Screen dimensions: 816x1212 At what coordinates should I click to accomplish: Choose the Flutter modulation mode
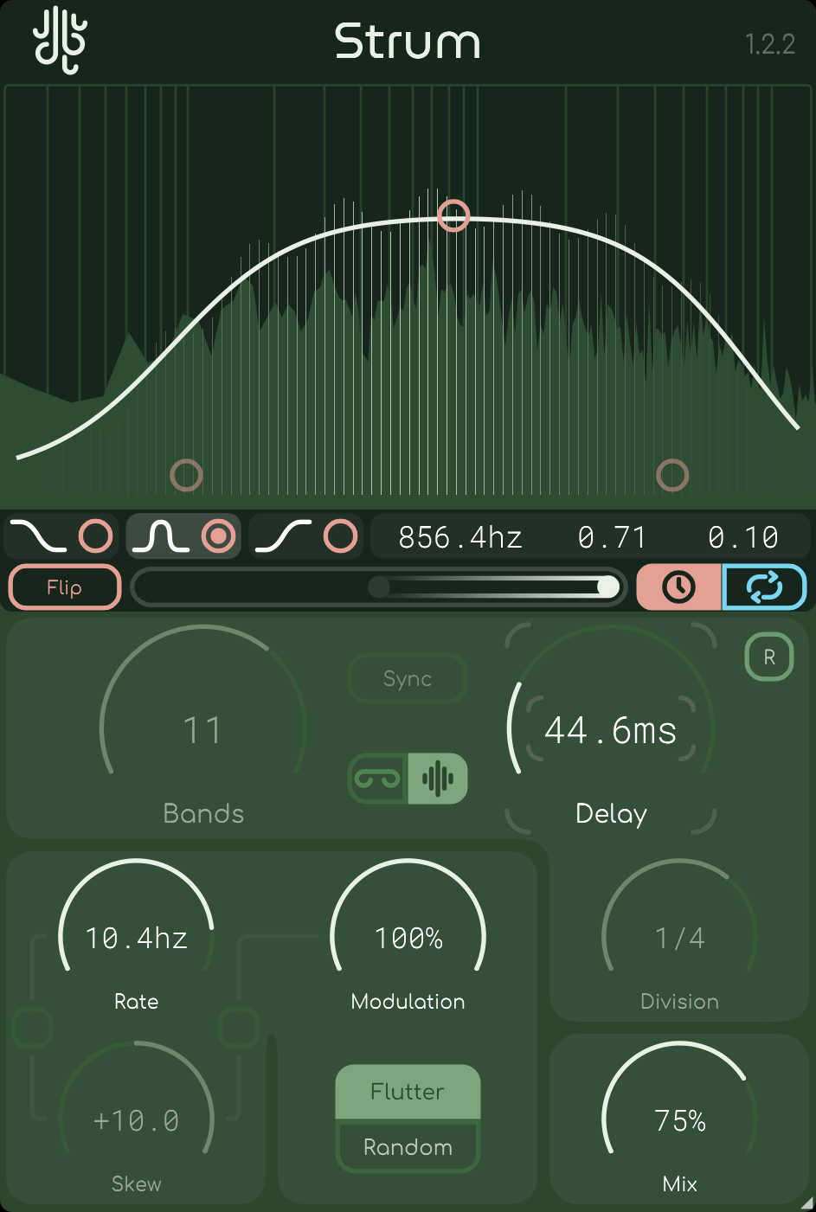pos(408,1092)
